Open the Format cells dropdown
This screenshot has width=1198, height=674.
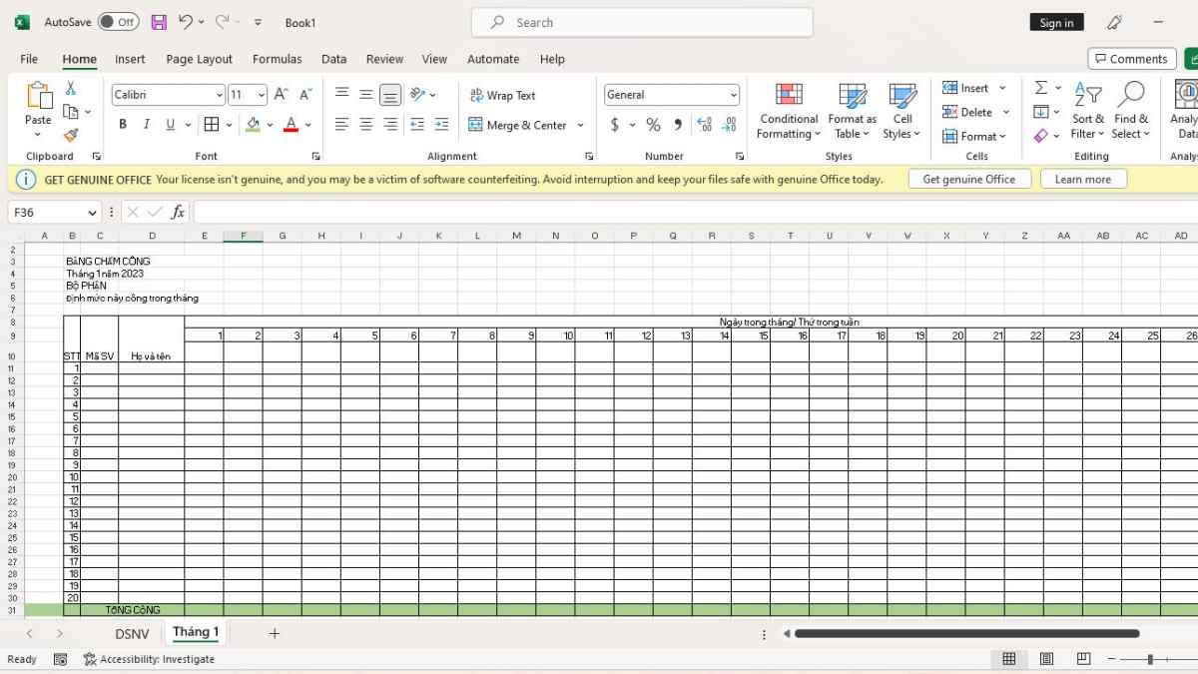coord(974,136)
